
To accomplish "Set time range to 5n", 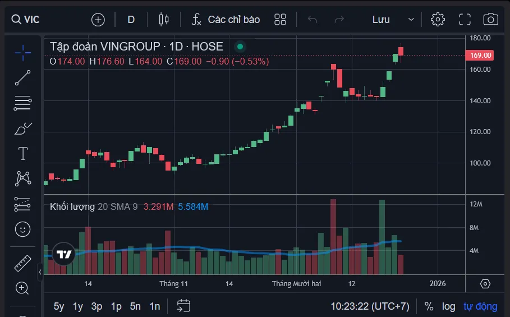I will [135, 306].
